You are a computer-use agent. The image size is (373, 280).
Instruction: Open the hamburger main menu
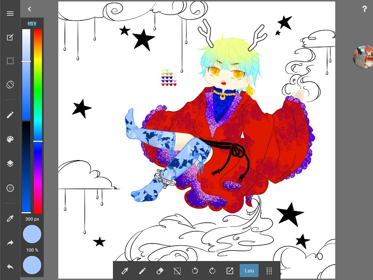click(x=10, y=13)
